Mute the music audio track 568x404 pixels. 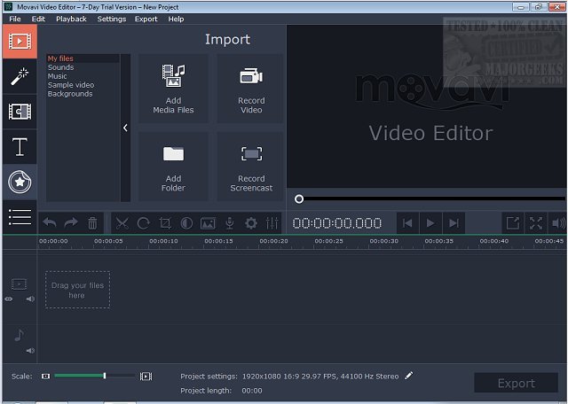[30, 351]
